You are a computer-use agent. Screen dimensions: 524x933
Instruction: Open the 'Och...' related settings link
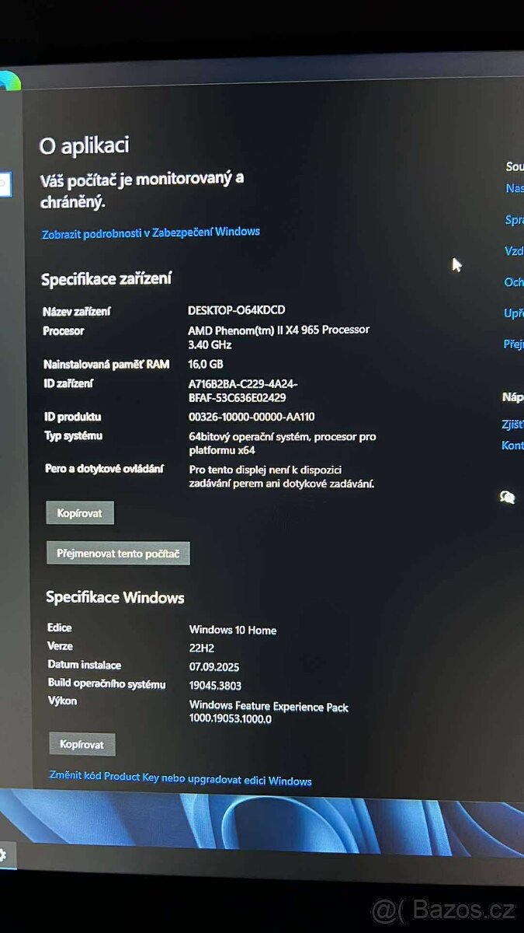(514, 282)
